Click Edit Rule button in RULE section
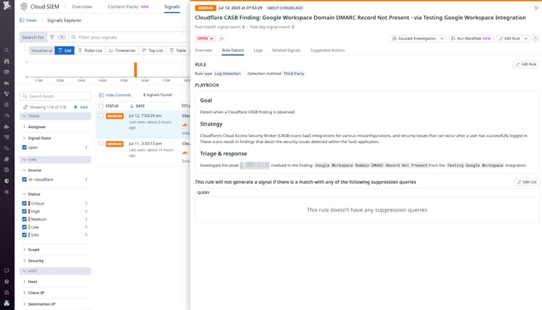This screenshot has height=310, width=542. (526, 64)
